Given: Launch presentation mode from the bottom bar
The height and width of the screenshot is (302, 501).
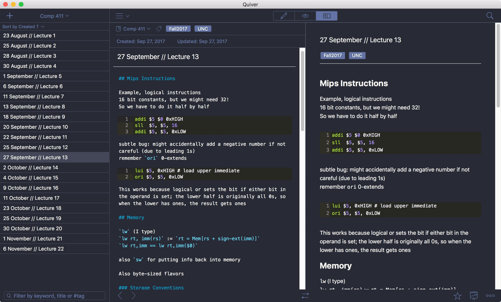Looking at the screenshot, I should (x=474, y=296).
